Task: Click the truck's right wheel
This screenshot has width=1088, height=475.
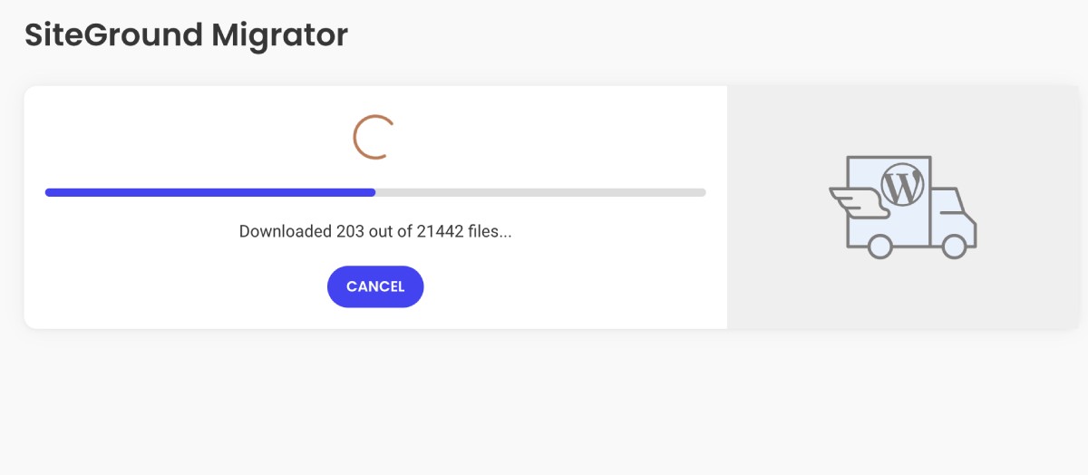Action: (x=953, y=246)
